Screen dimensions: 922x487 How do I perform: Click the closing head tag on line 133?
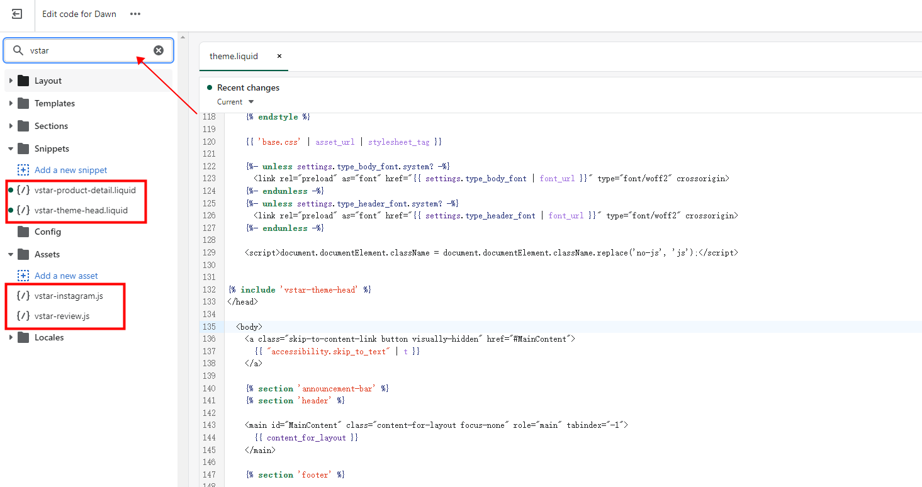[243, 302]
